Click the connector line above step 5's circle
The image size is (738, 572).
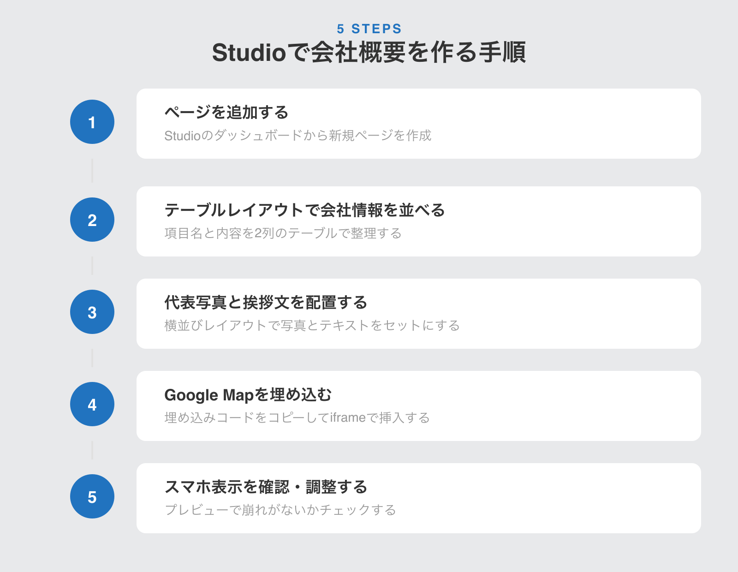(92, 450)
